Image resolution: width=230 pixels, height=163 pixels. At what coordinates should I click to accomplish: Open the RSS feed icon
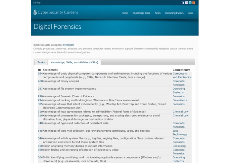194,3
